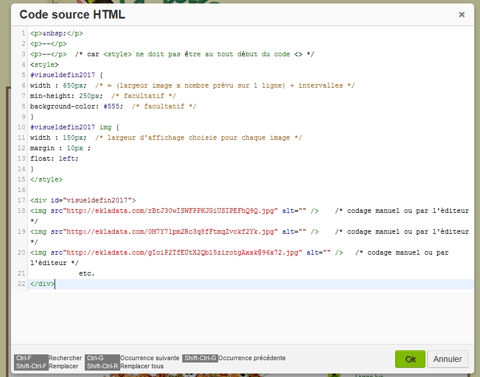Confirm changes with the Ok button
Screen dimensions: 480x377
click(410, 359)
